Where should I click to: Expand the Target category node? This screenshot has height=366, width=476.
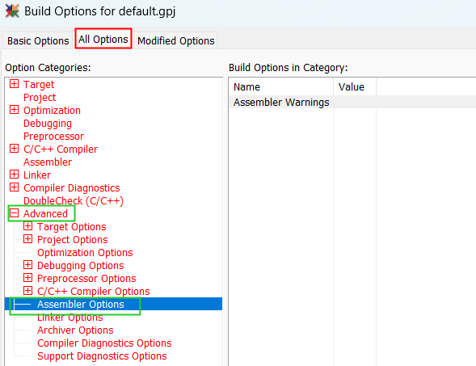coord(14,84)
